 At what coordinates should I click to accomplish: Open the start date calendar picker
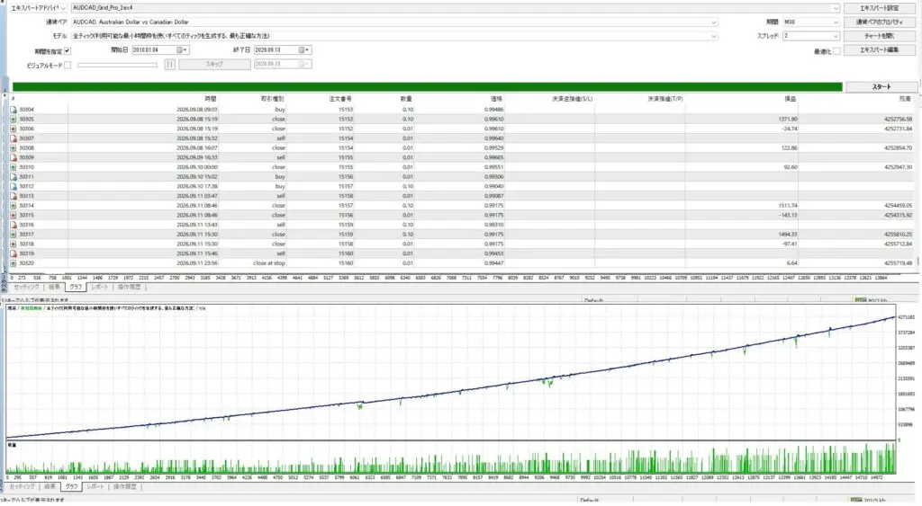click(182, 50)
